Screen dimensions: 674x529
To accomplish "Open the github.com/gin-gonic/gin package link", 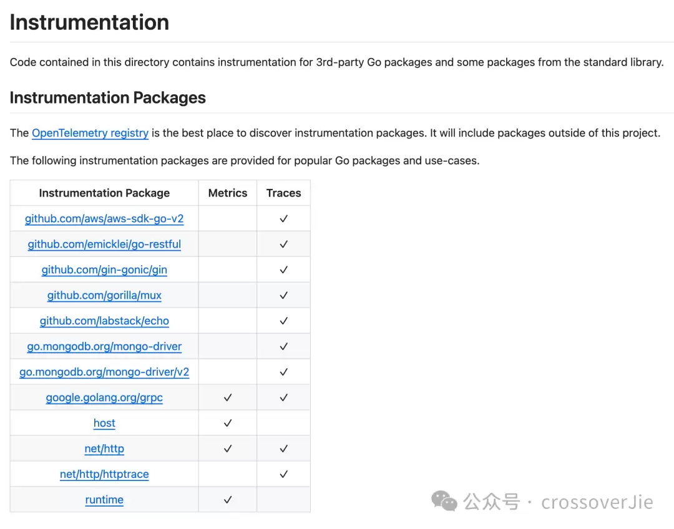I will pos(104,270).
